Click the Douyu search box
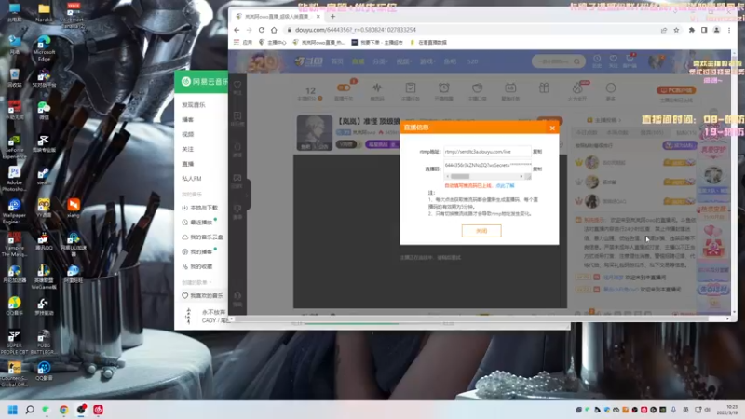The height and width of the screenshot is (419, 745). [x=558, y=61]
